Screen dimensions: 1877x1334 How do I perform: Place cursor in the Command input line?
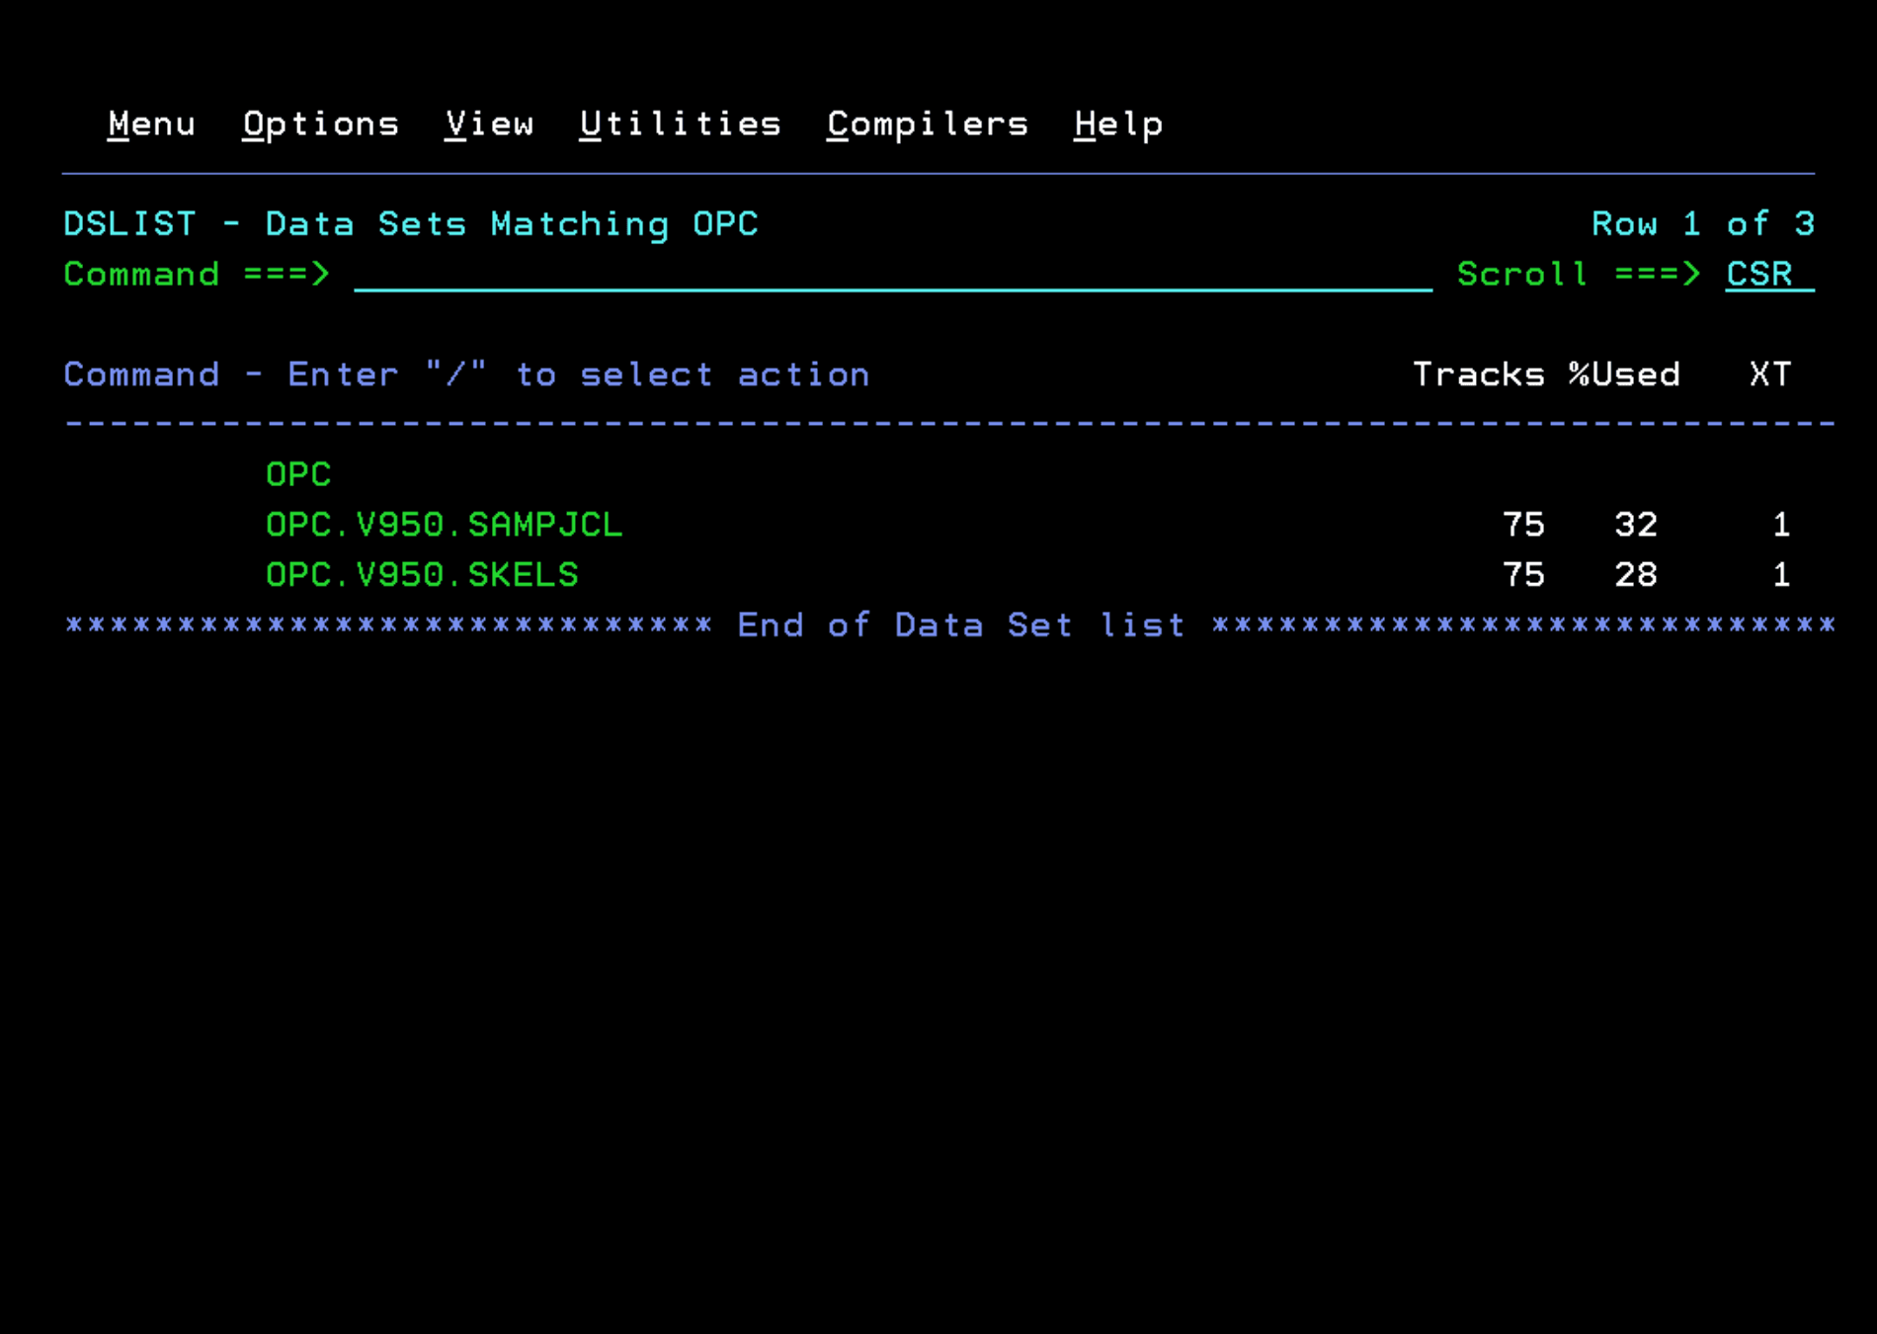(x=892, y=275)
